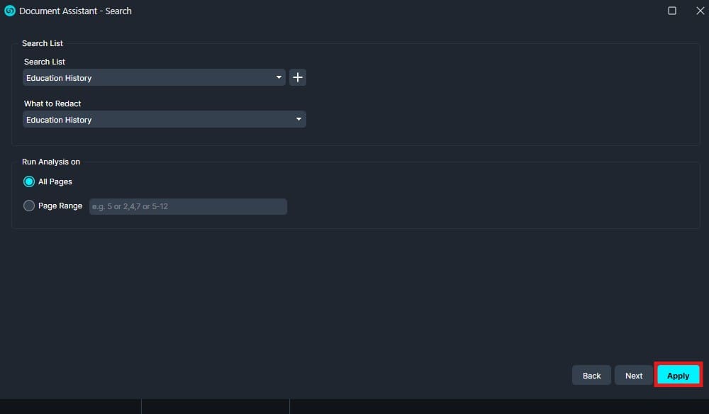
Task: Click the Back button
Action: 591,376
